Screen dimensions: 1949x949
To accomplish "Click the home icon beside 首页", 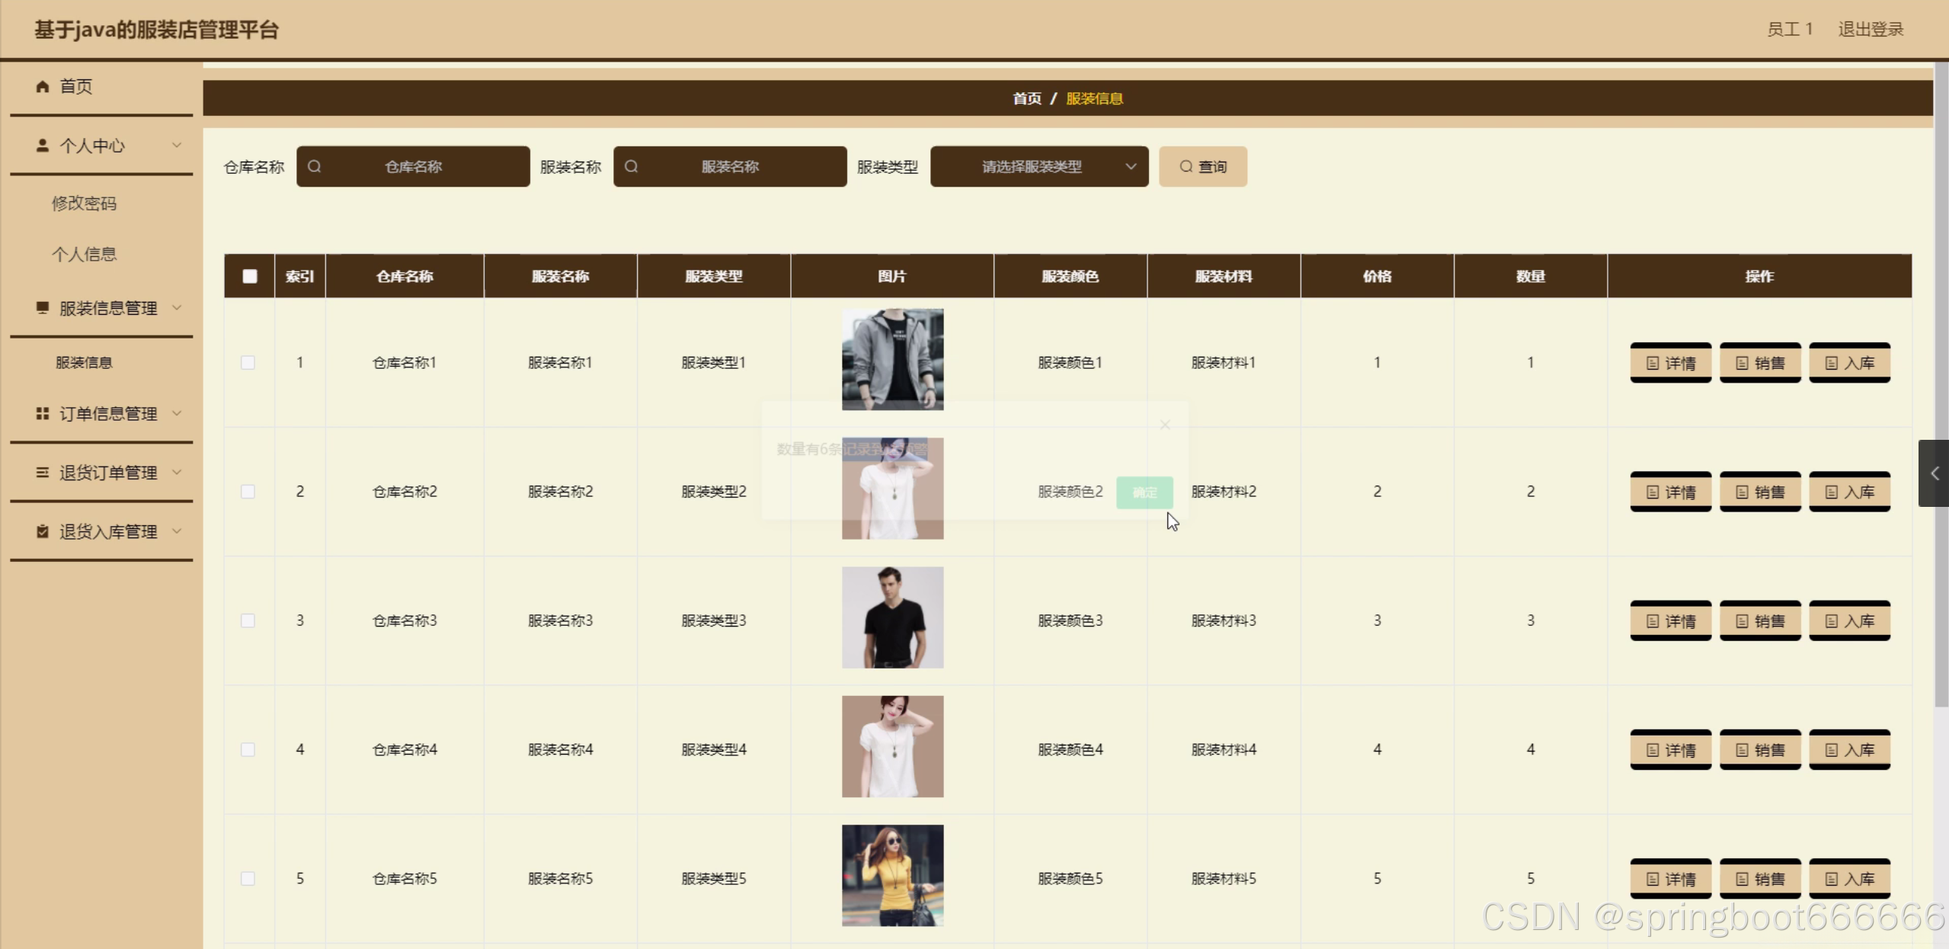I will coord(43,86).
